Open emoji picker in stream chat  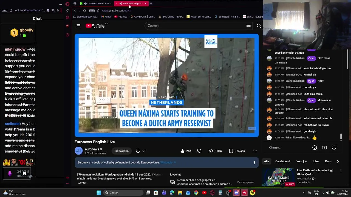coord(315,147)
